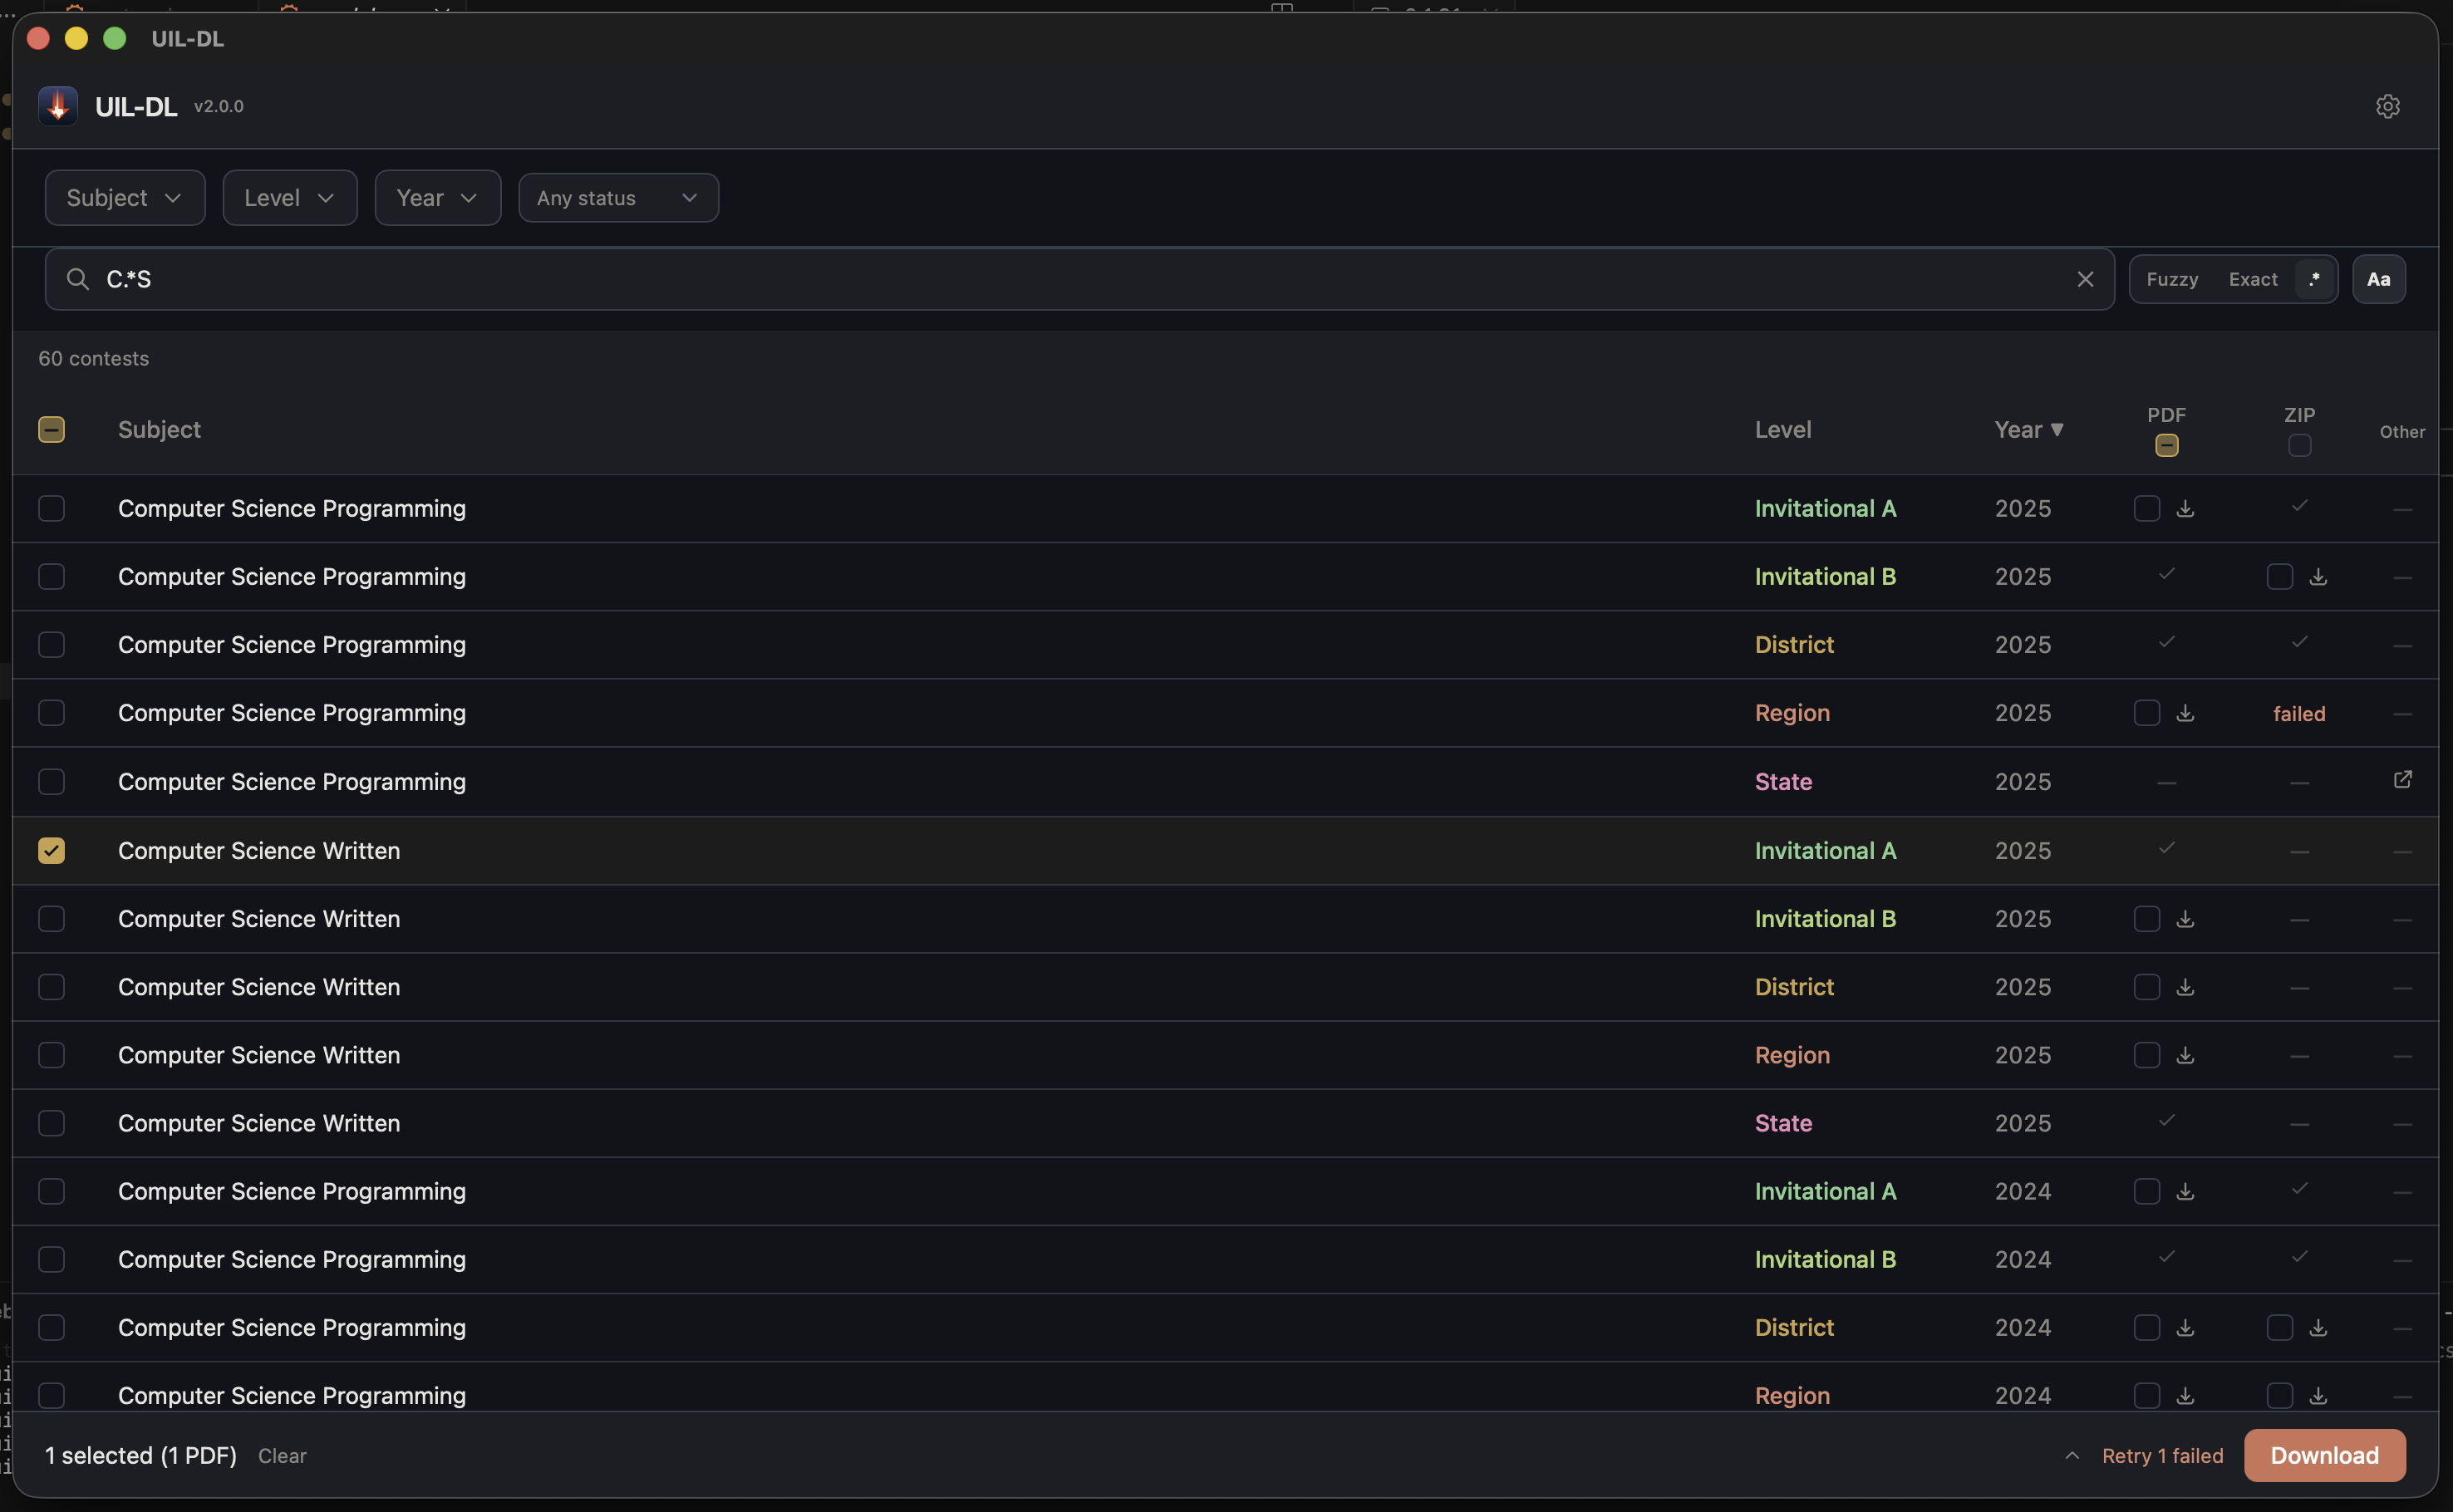The width and height of the screenshot is (2453, 1512).
Task: Open the Year filter dropdown
Action: click(x=437, y=198)
